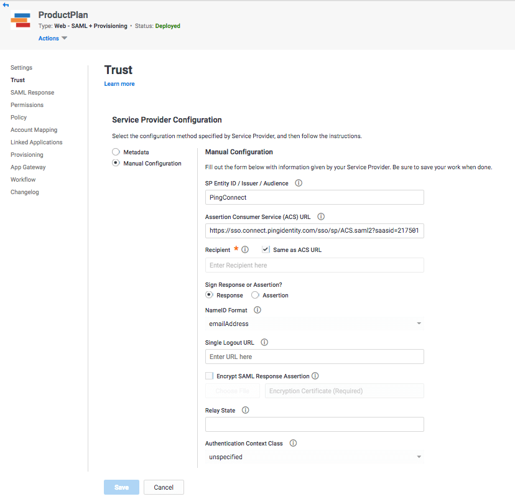The height and width of the screenshot is (504, 515).
Task: Open SAML Response section
Action: pos(32,92)
